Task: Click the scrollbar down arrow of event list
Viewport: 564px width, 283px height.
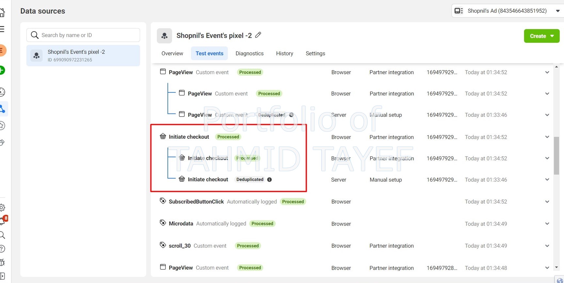Action: [556, 267]
